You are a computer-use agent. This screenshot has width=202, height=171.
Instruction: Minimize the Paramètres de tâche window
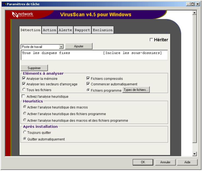pyautogui.click(x=188, y=4)
